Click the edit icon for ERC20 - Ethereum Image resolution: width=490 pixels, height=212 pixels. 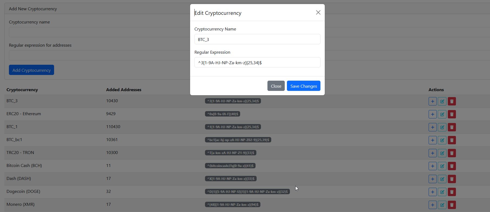pyautogui.click(x=442, y=114)
